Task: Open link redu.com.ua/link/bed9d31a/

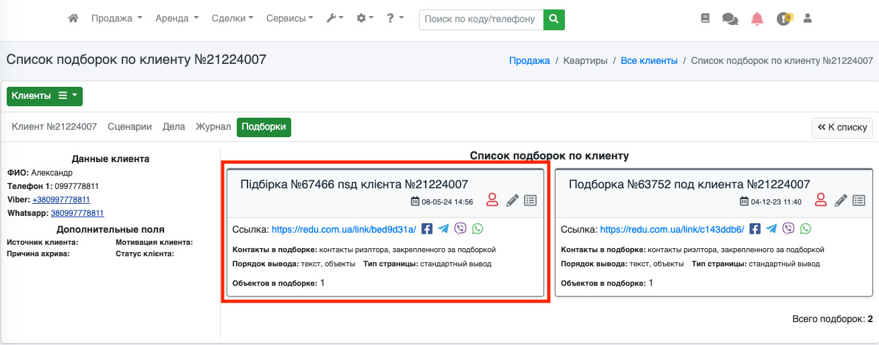Action: point(344,229)
